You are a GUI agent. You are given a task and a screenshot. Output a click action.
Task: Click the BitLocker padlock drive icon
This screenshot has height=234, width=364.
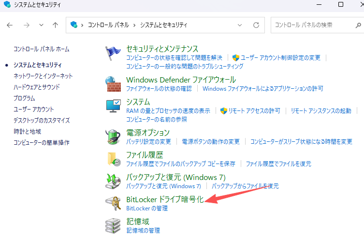pyautogui.click(x=113, y=204)
